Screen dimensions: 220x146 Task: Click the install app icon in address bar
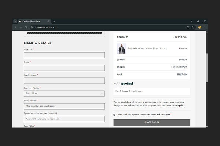click(x=188, y=27)
